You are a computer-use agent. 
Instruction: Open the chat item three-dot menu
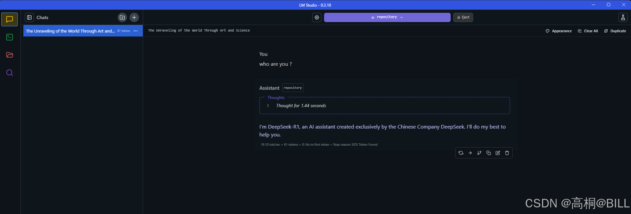[135, 31]
